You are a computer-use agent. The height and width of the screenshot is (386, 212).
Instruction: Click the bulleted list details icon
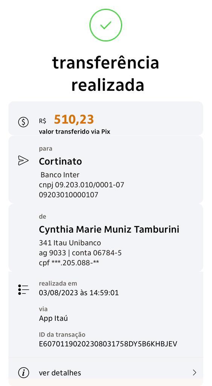coord(23,290)
